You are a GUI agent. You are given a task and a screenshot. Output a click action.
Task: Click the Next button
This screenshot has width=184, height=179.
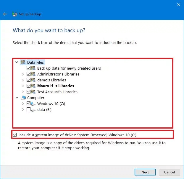(x=145, y=172)
